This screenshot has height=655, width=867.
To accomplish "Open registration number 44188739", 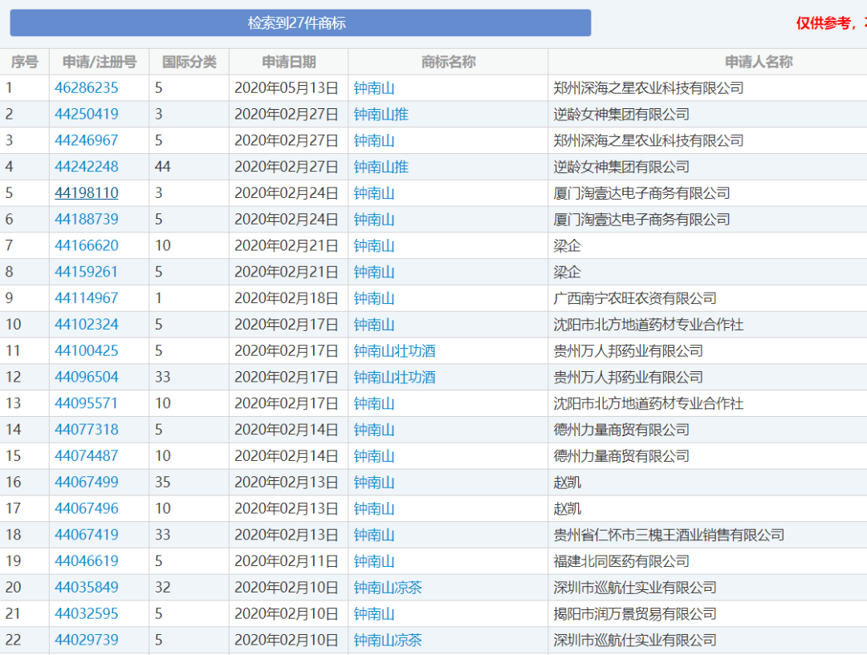I will click(86, 219).
